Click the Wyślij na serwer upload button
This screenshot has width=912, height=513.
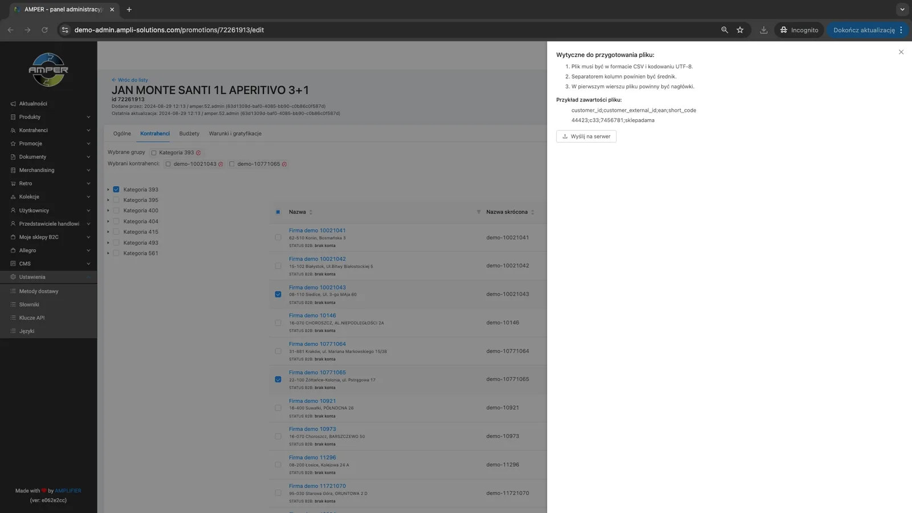pos(586,136)
